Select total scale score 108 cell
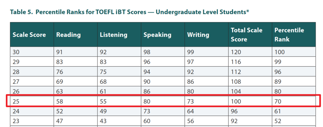This screenshot has width=323, height=127. 250,81
